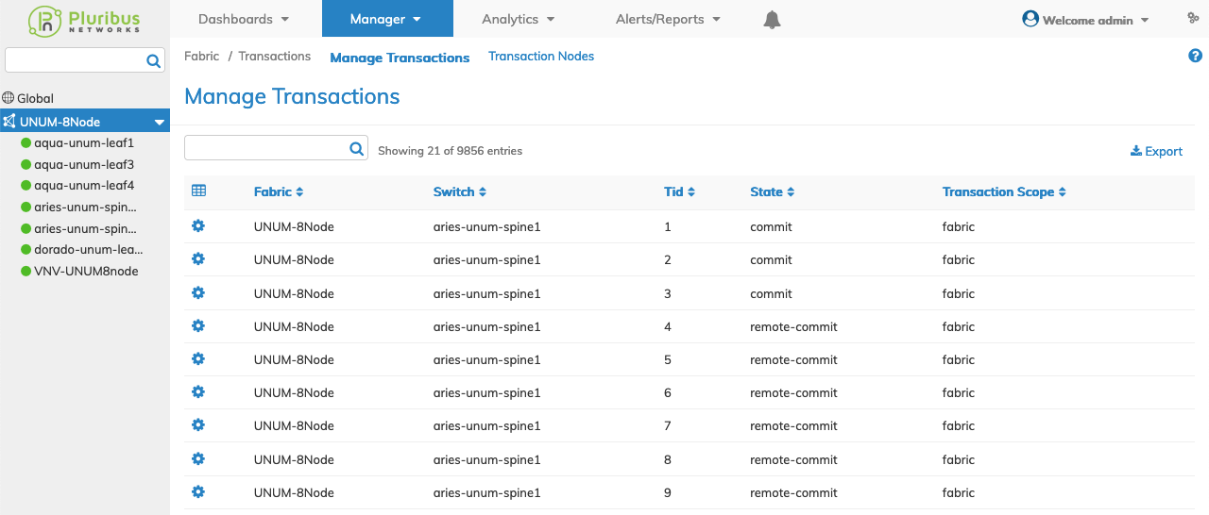This screenshot has height=515, width=1209.
Task: Click 'aries-unum-spine1' in Tid 2 row
Action: click(x=487, y=260)
